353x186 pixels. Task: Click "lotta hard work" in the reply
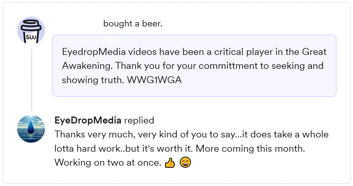[87, 149]
